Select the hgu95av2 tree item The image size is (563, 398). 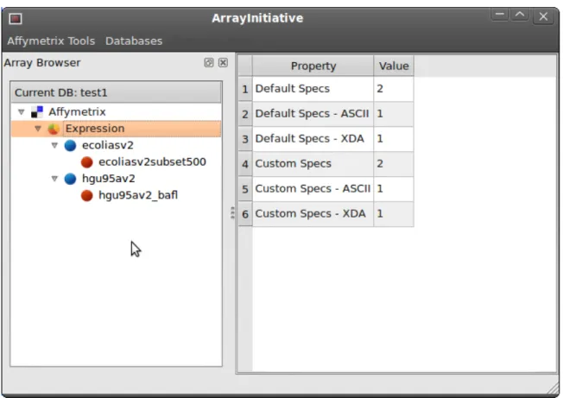click(x=109, y=179)
